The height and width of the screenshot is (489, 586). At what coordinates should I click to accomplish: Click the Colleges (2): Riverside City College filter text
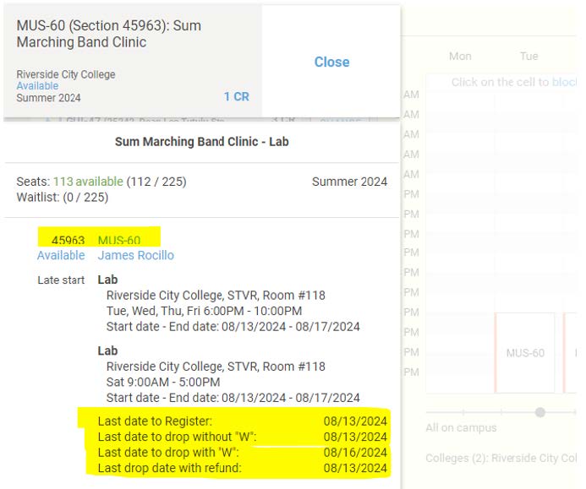(x=501, y=458)
